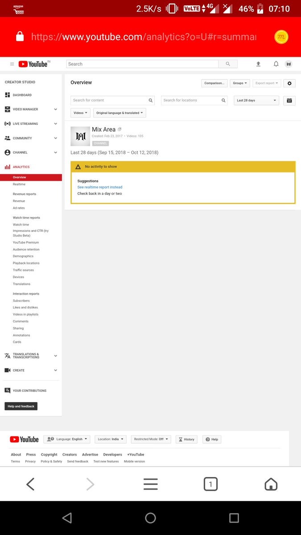Open the Restricted Mode: Off dropdown
The image size is (301, 535).
(x=151, y=439)
